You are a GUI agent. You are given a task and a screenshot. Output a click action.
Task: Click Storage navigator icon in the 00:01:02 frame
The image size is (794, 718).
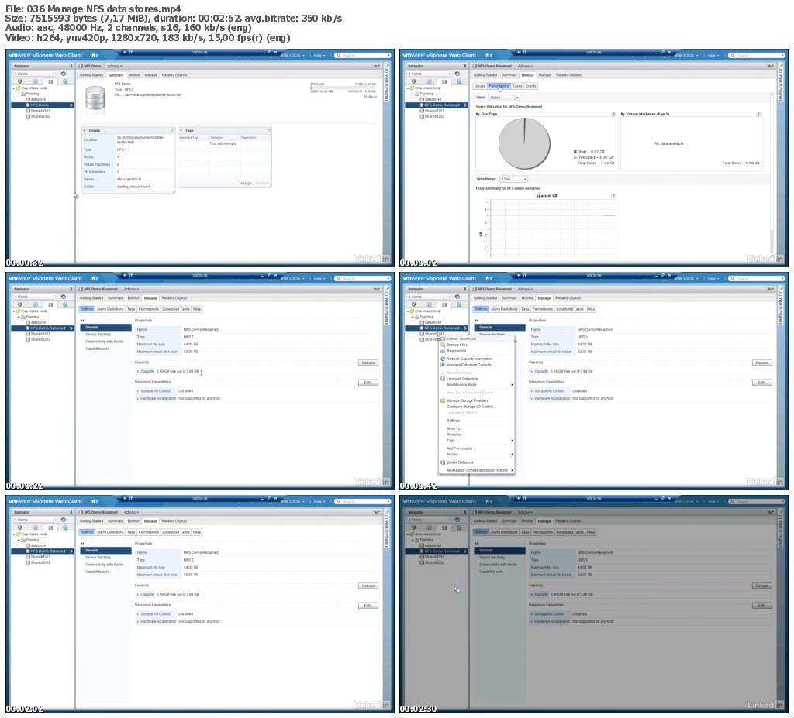pyautogui.click(x=444, y=81)
